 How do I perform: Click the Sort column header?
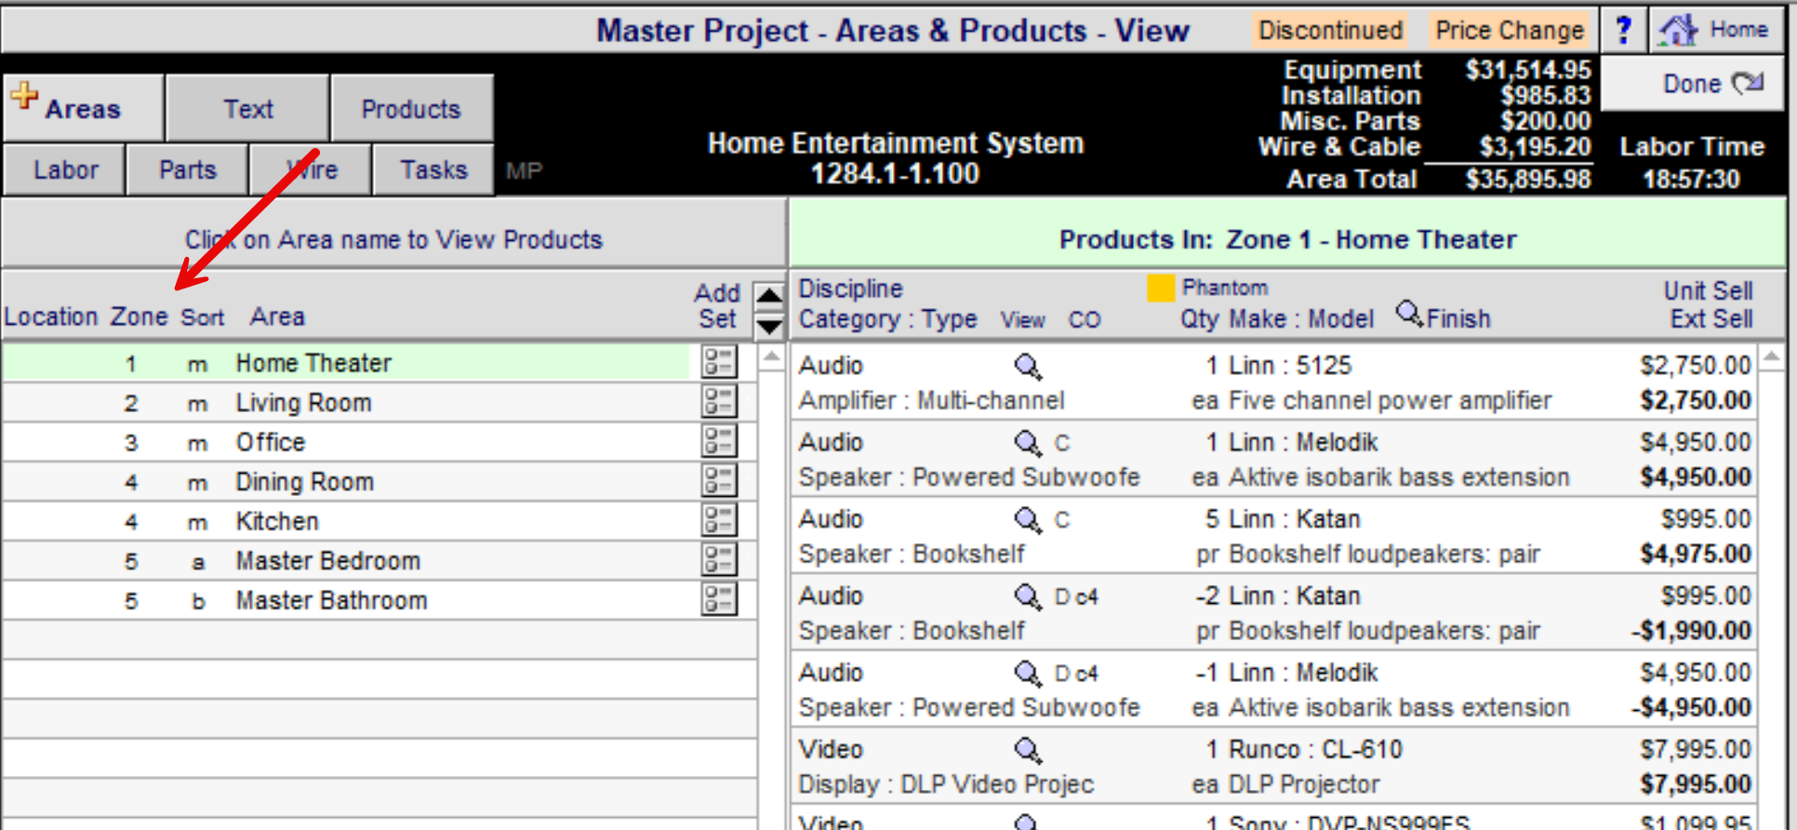202,317
